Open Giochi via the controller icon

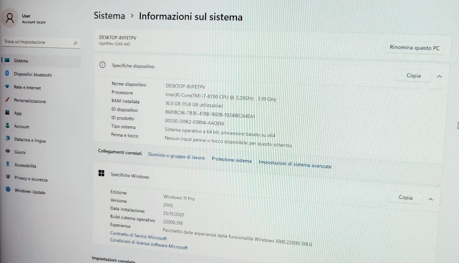tap(8, 151)
